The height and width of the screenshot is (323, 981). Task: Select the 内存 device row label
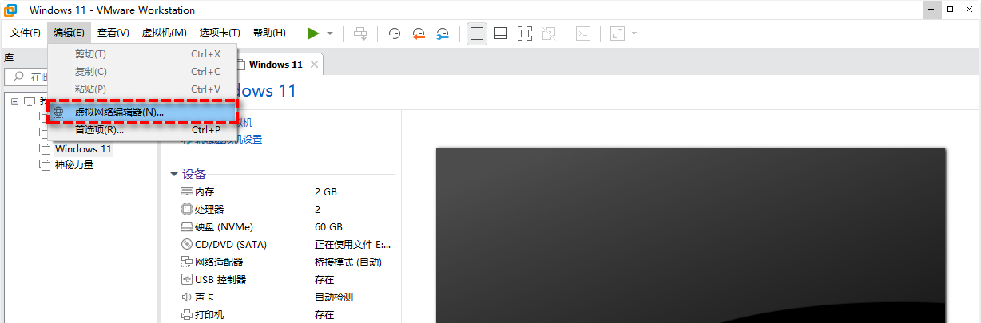(205, 192)
